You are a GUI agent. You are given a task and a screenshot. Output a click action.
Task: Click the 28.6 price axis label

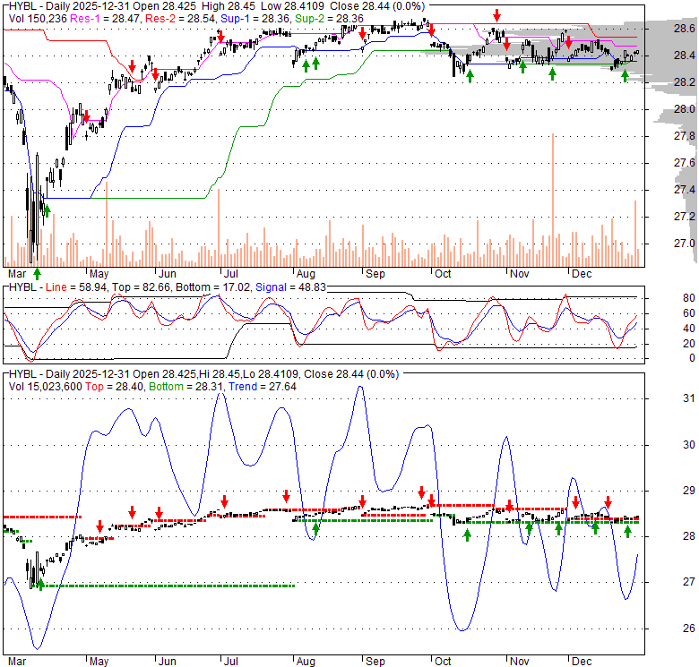pyautogui.click(x=685, y=29)
